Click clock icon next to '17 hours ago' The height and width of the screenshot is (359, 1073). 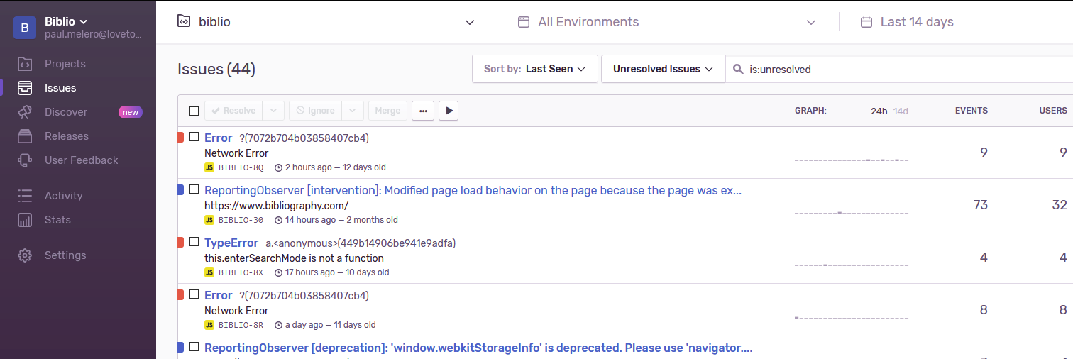pyautogui.click(x=278, y=272)
